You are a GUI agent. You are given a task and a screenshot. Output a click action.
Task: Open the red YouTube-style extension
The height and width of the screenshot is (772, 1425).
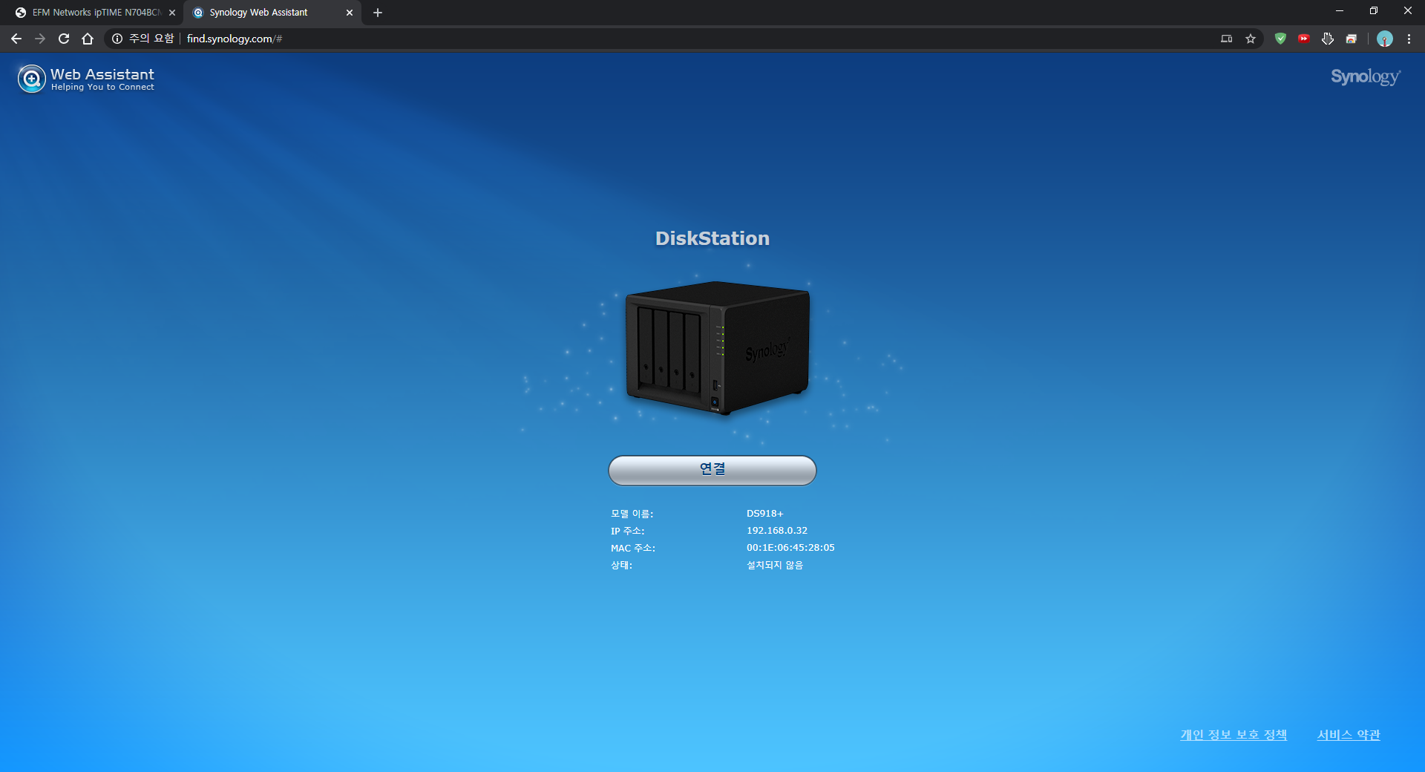1304,39
